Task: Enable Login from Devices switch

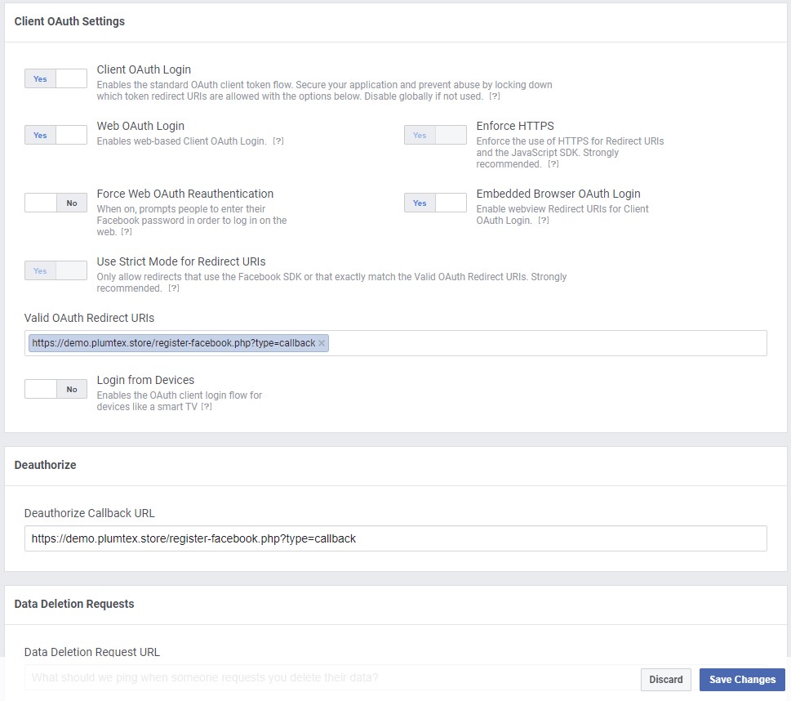Action: coord(56,389)
